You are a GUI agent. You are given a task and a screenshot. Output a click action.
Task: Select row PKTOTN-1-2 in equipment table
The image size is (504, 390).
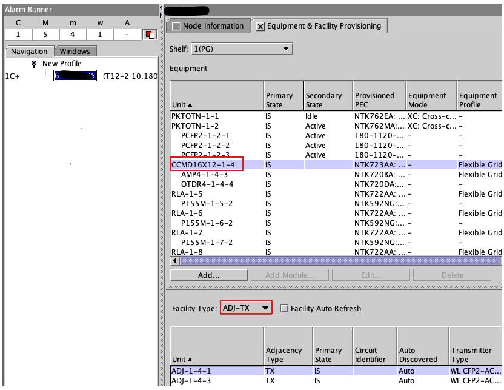click(336, 126)
